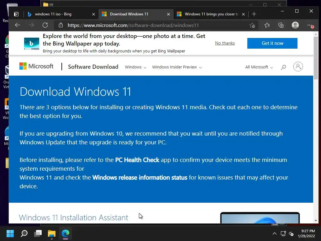
Task: Show hidden system tray icons chevron
Action: (275, 233)
